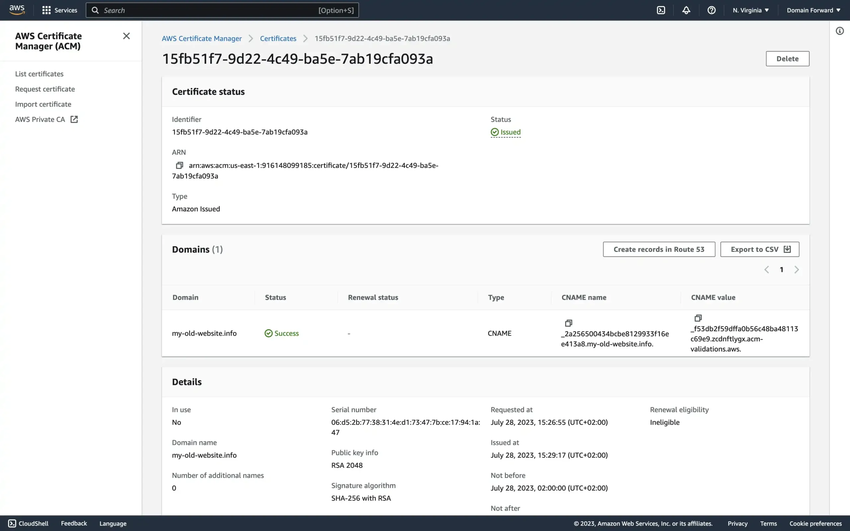The height and width of the screenshot is (531, 850).
Task: Open the info panel at top right
Action: tap(840, 31)
